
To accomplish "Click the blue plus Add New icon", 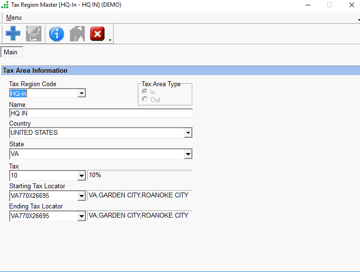I will pos(13,34).
